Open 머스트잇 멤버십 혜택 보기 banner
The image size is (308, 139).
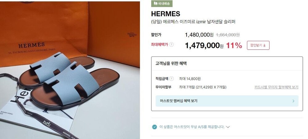(227, 101)
